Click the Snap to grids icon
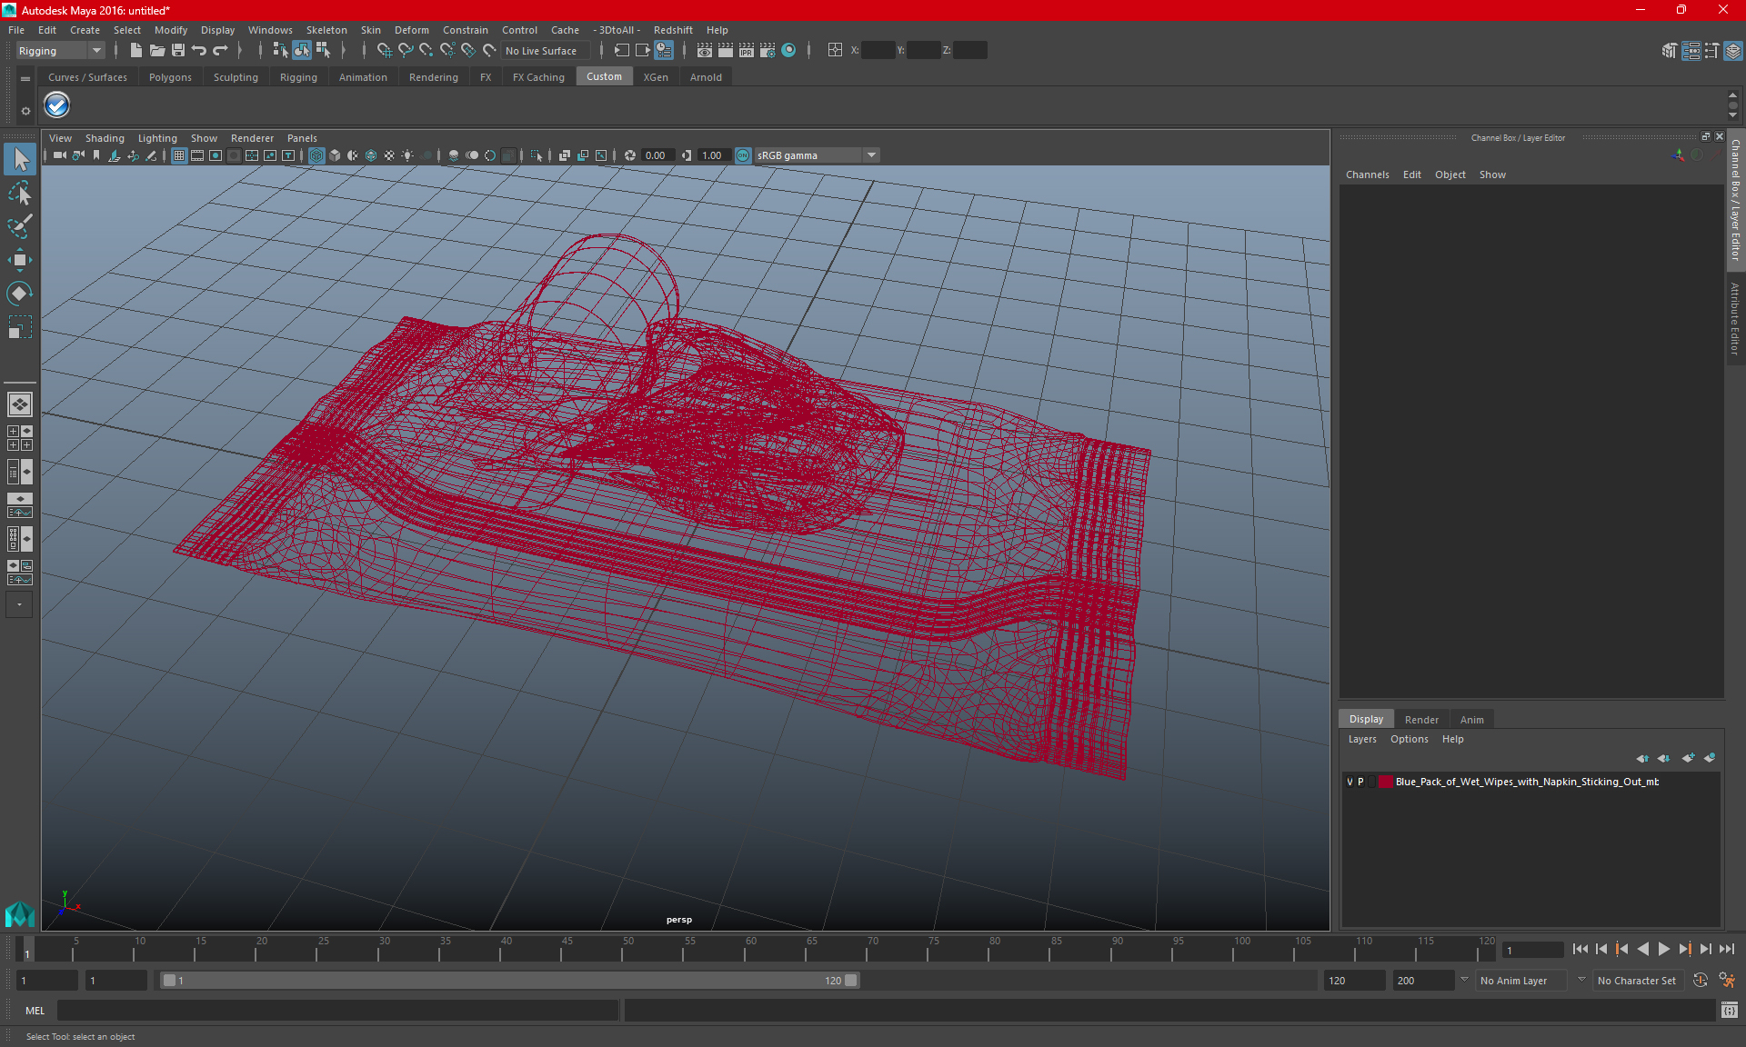Image resolution: width=1746 pixels, height=1047 pixels. pos(384,51)
